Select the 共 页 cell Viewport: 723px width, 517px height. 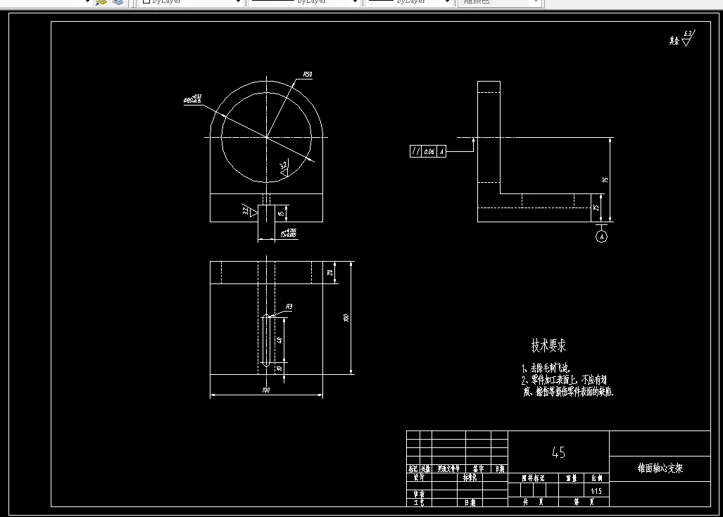click(x=533, y=502)
